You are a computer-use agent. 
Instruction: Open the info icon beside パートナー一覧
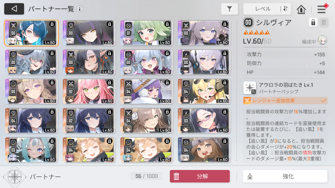pyautogui.click(x=80, y=9)
